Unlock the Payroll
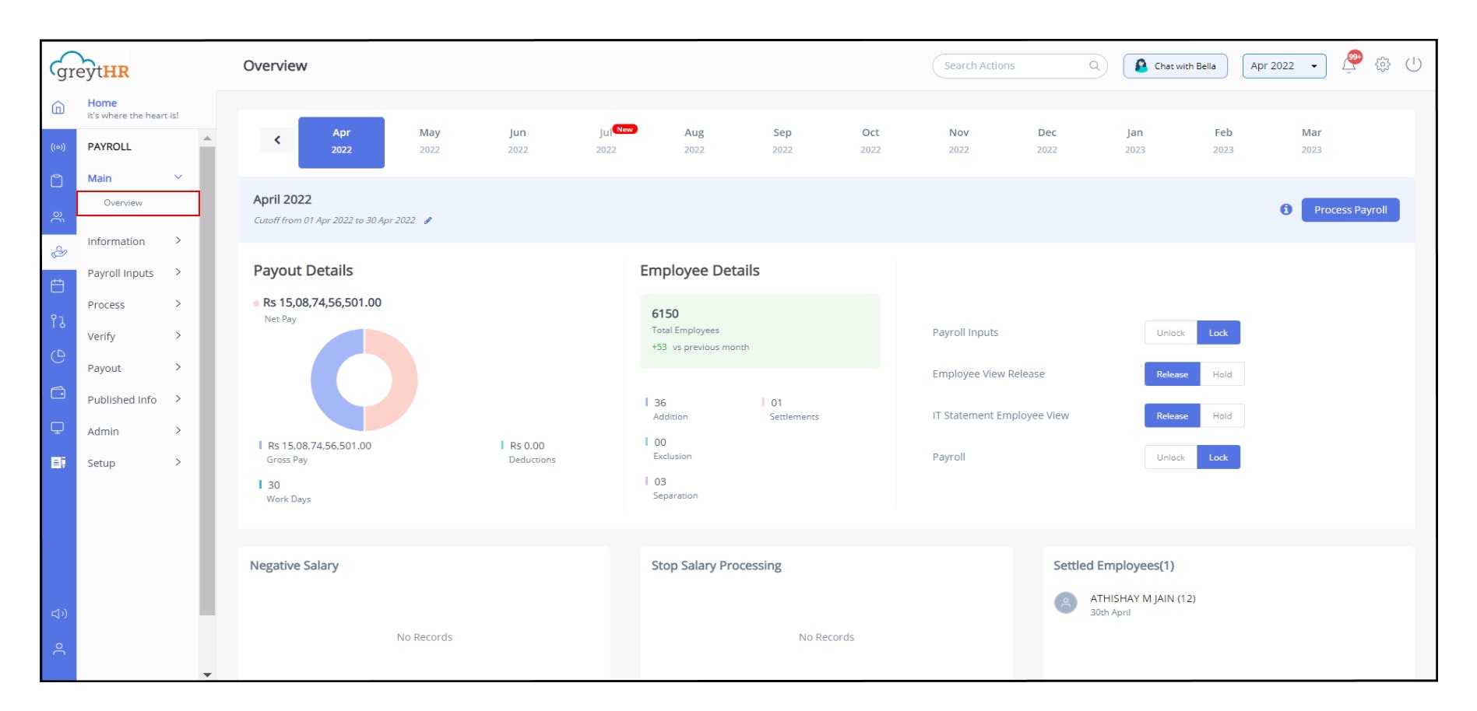 [1169, 457]
